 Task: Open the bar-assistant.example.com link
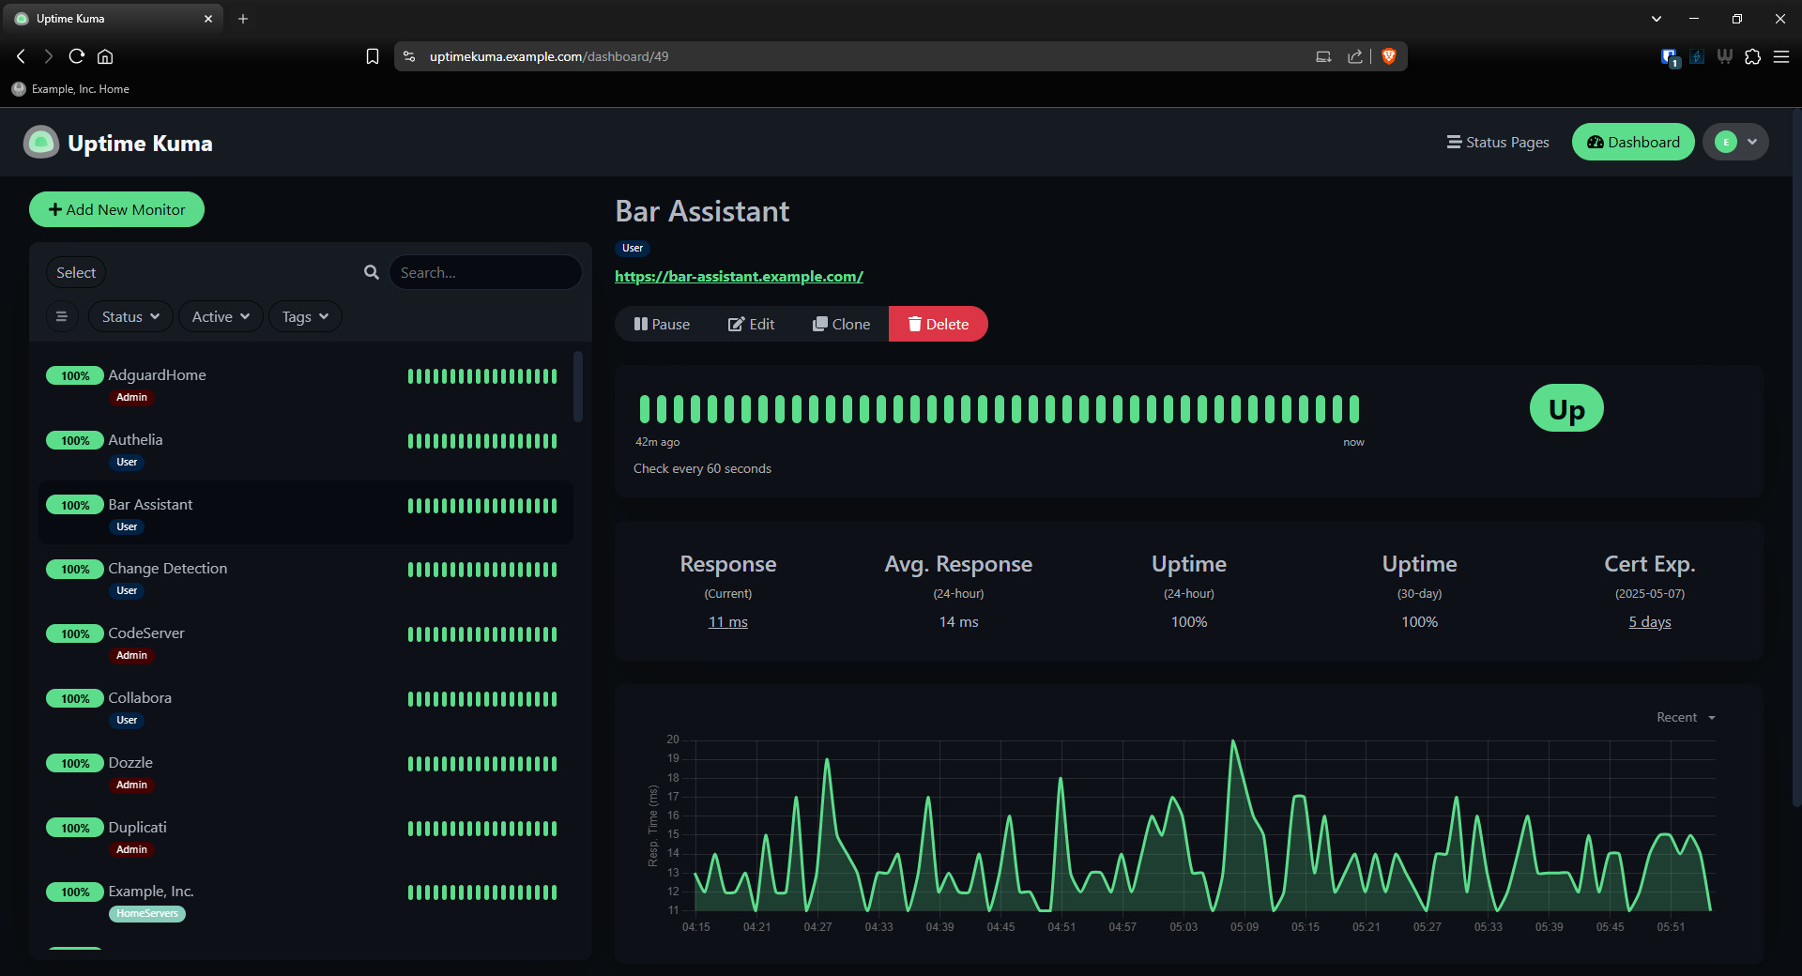[x=739, y=276]
